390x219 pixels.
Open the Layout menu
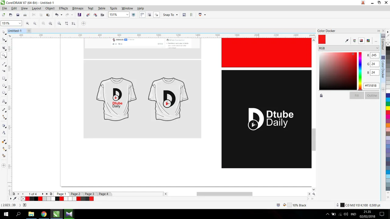[37, 8]
